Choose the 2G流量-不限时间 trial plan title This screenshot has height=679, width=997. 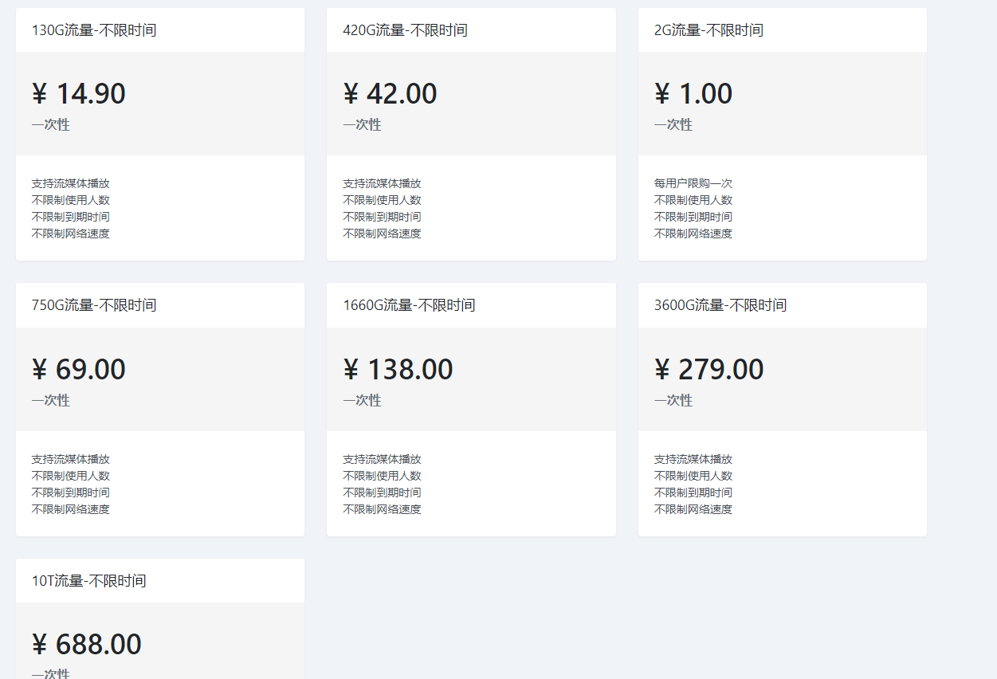[x=708, y=30]
